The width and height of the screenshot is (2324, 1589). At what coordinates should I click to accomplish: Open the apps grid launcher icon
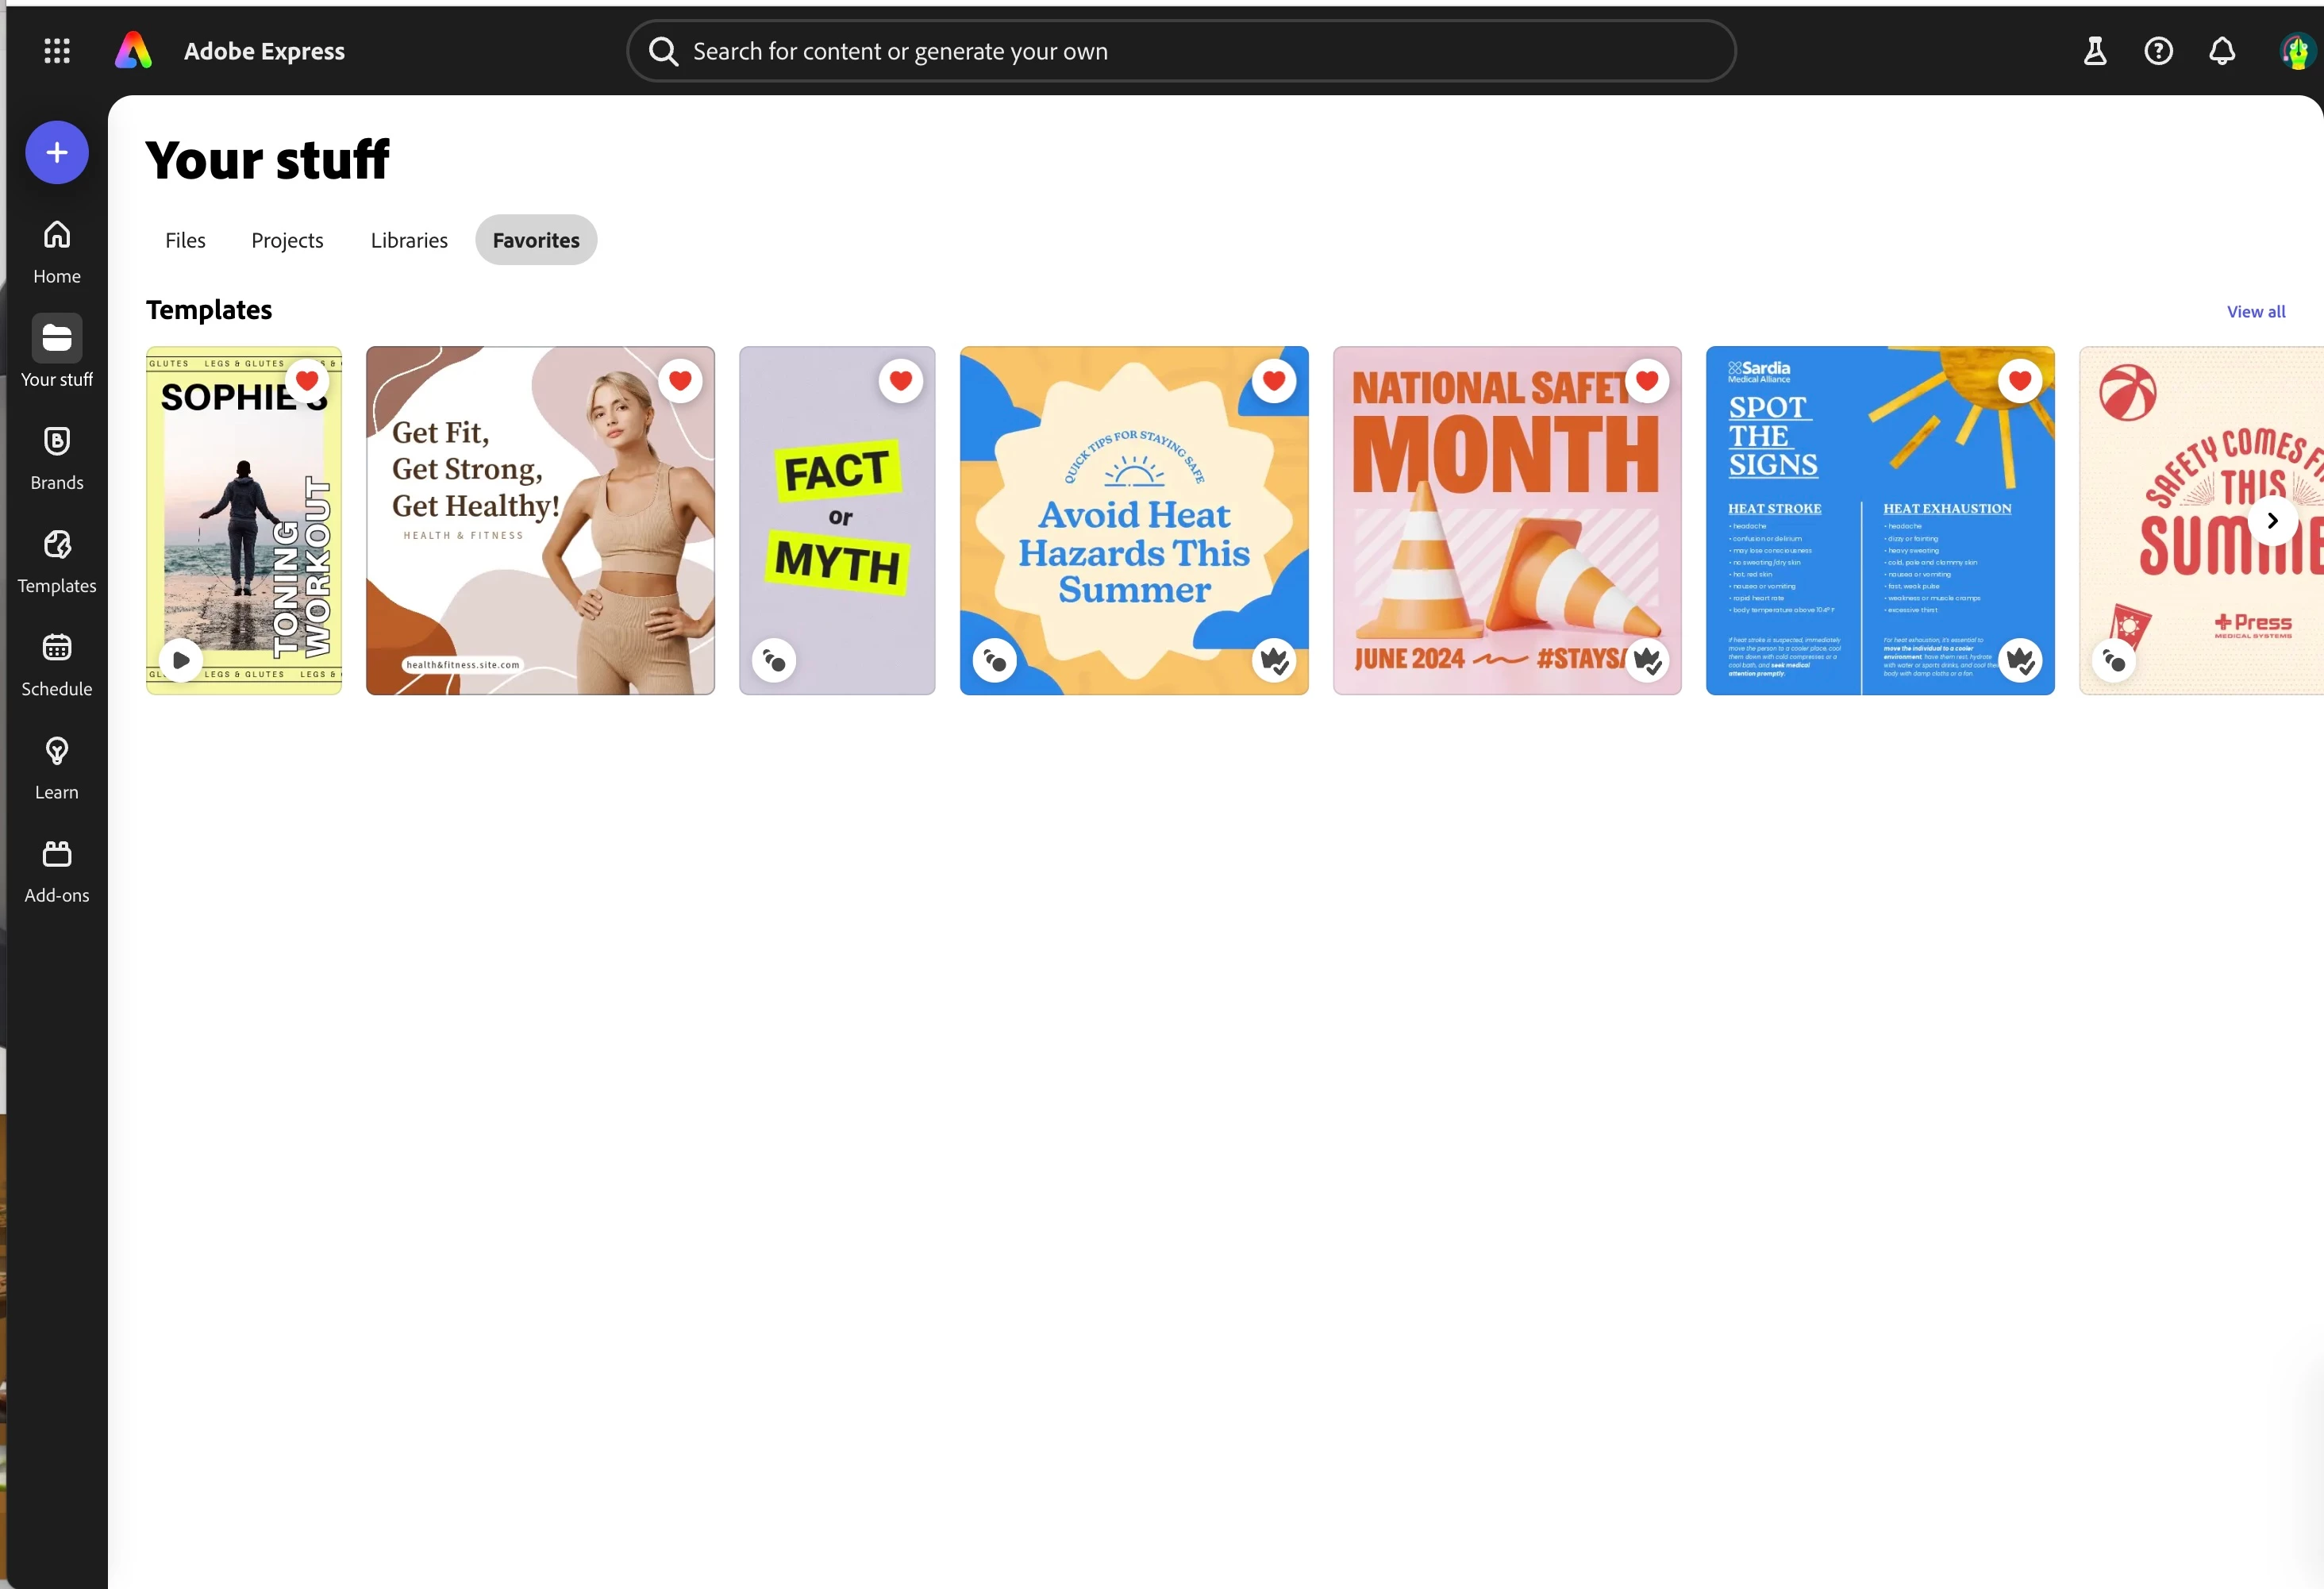pos(57,51)
